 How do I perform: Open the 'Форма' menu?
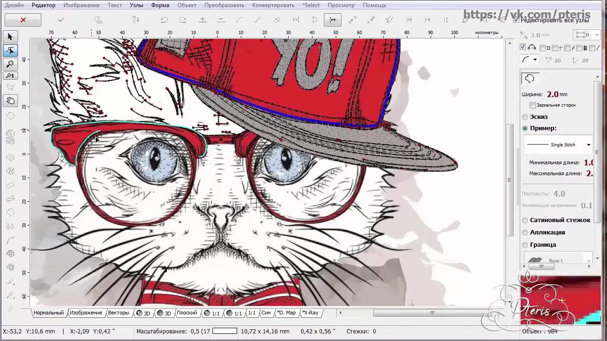[x=160, y=5]
